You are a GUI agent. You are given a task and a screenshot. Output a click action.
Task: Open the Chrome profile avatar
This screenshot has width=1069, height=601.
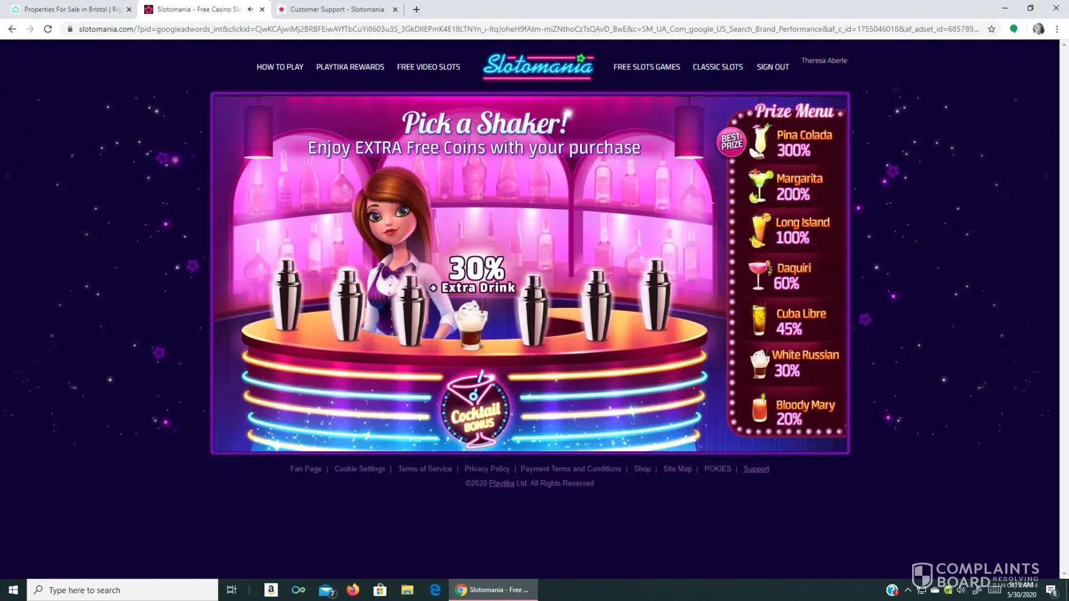click(x=1038, y=29)
